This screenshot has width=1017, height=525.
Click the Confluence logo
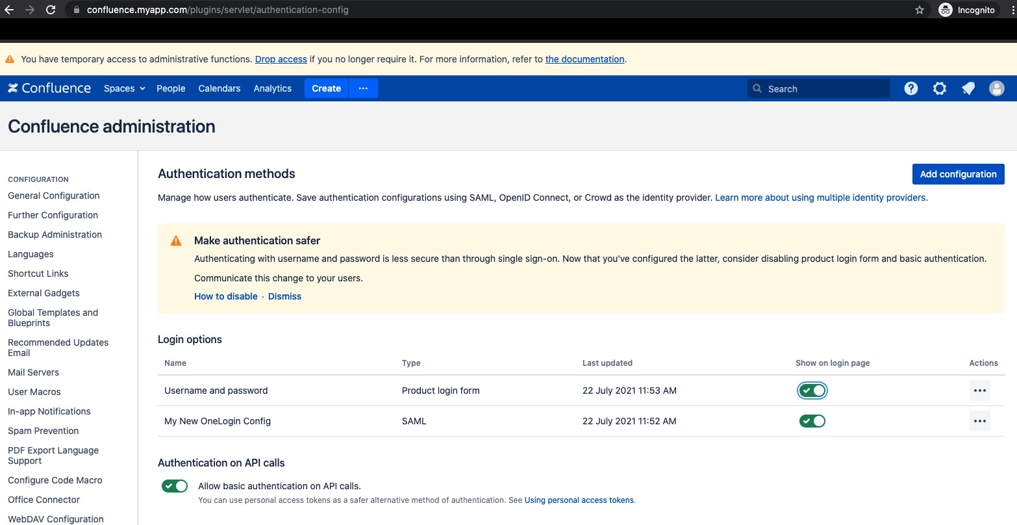(49, 88)
